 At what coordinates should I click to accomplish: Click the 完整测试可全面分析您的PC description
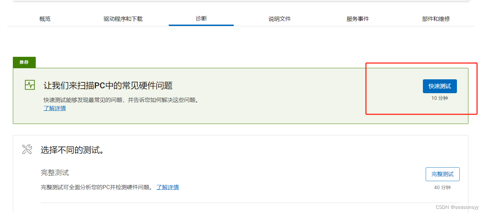[x=97, y=187]
